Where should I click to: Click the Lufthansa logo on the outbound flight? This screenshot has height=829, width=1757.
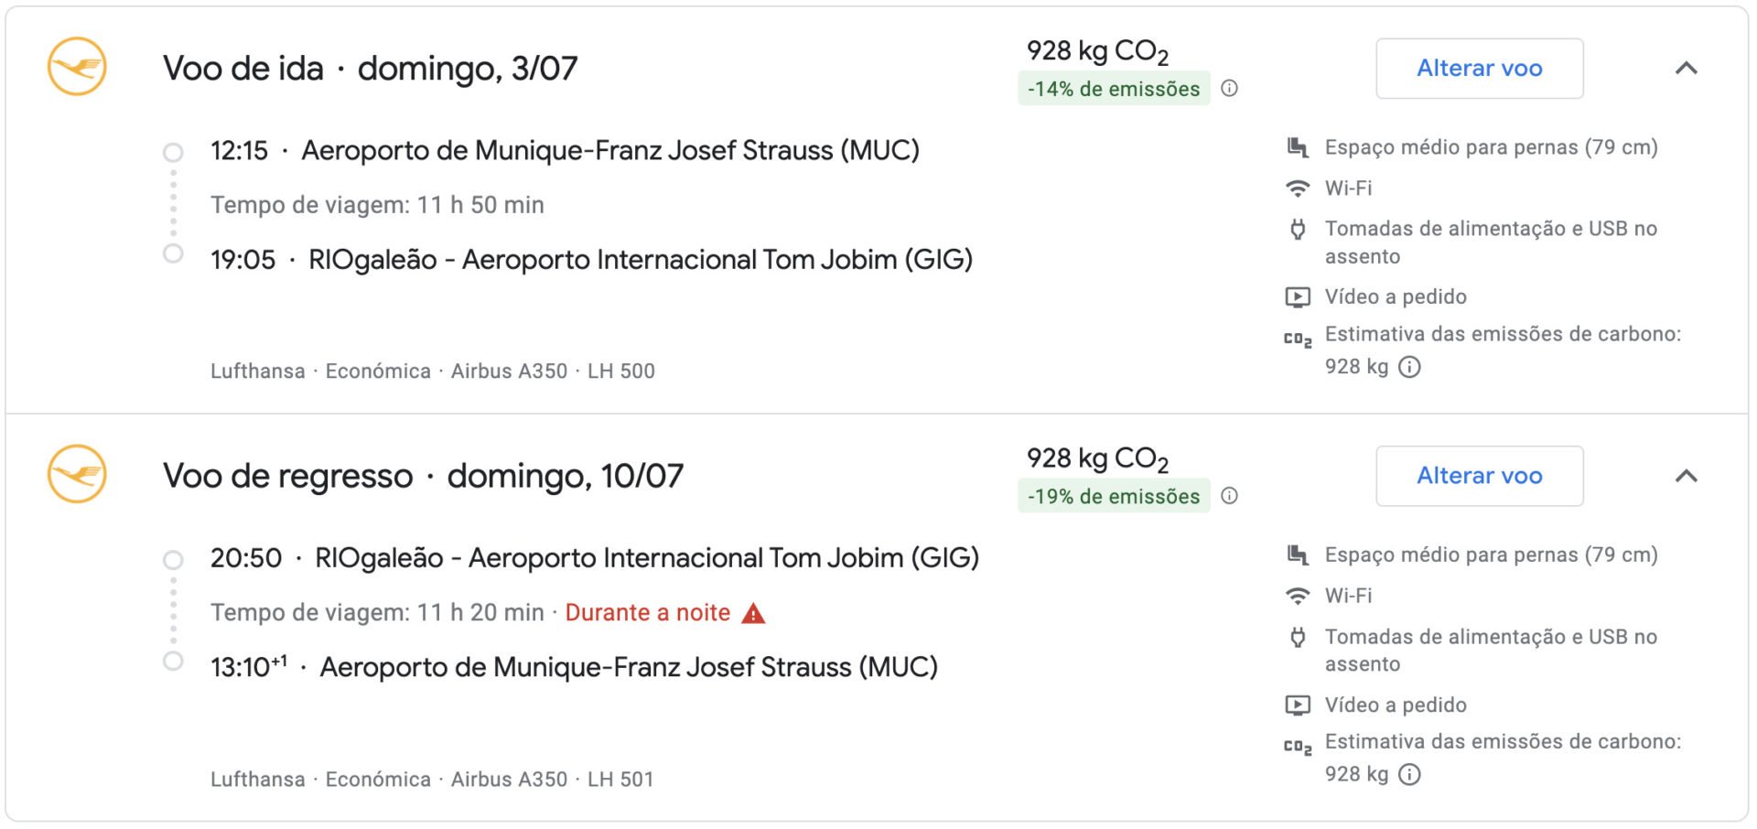point(77,67)
